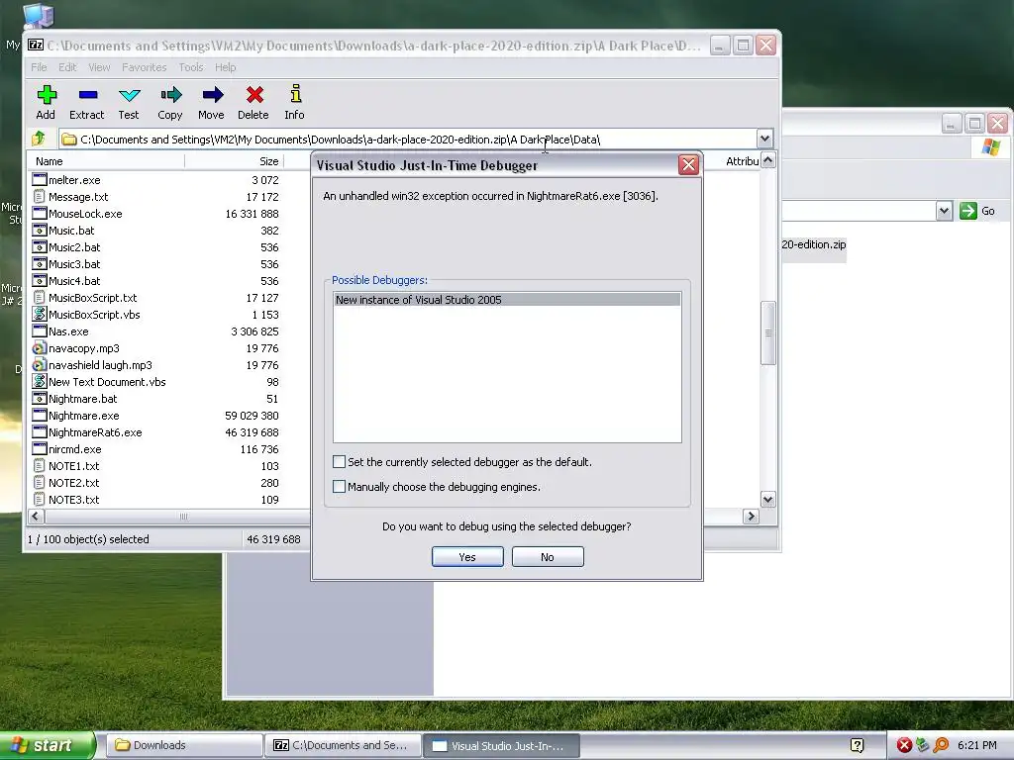
Task: Select the Nightmare.bat batch file icon
Action: coord(40,398)
